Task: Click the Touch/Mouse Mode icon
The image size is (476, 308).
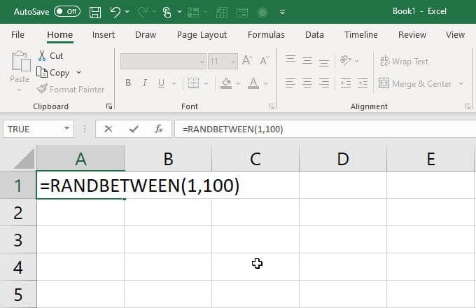Action: pyautogui.click(x=167, y=12)
